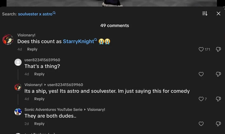Open the comment sort options icon
This screenshot has height=134, width=225.
[x=205, y=14]
